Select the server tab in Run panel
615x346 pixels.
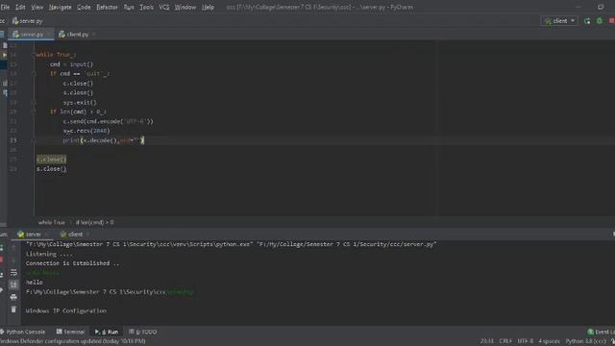point(33,235)
